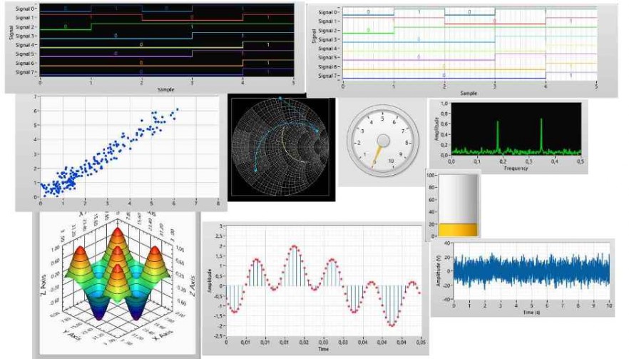Click the 8 tick label on XY graph horizontal axis
Image resolution: width=629 pixels, height=359 pixels.
pos(218,203)
